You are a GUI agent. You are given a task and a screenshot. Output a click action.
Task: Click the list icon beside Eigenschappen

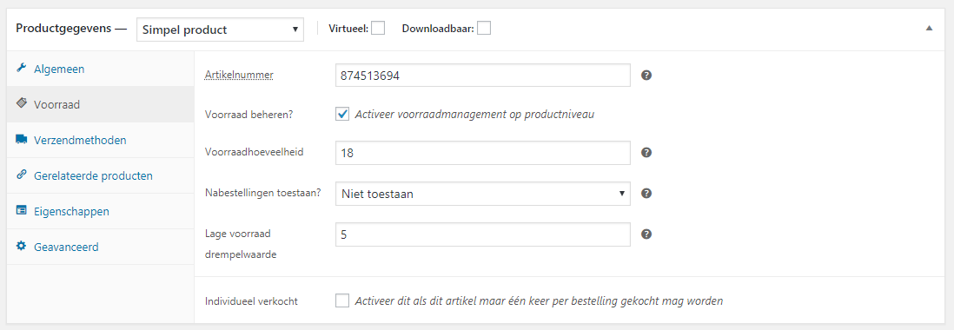22,211
